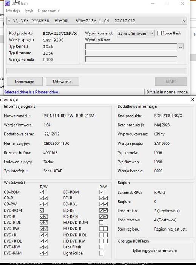
Task: Click the CD-ROM read checkbox
Action: point(42,192)
